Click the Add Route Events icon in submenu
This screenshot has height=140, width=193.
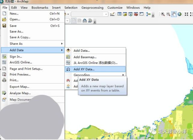(x=68, y=80)
